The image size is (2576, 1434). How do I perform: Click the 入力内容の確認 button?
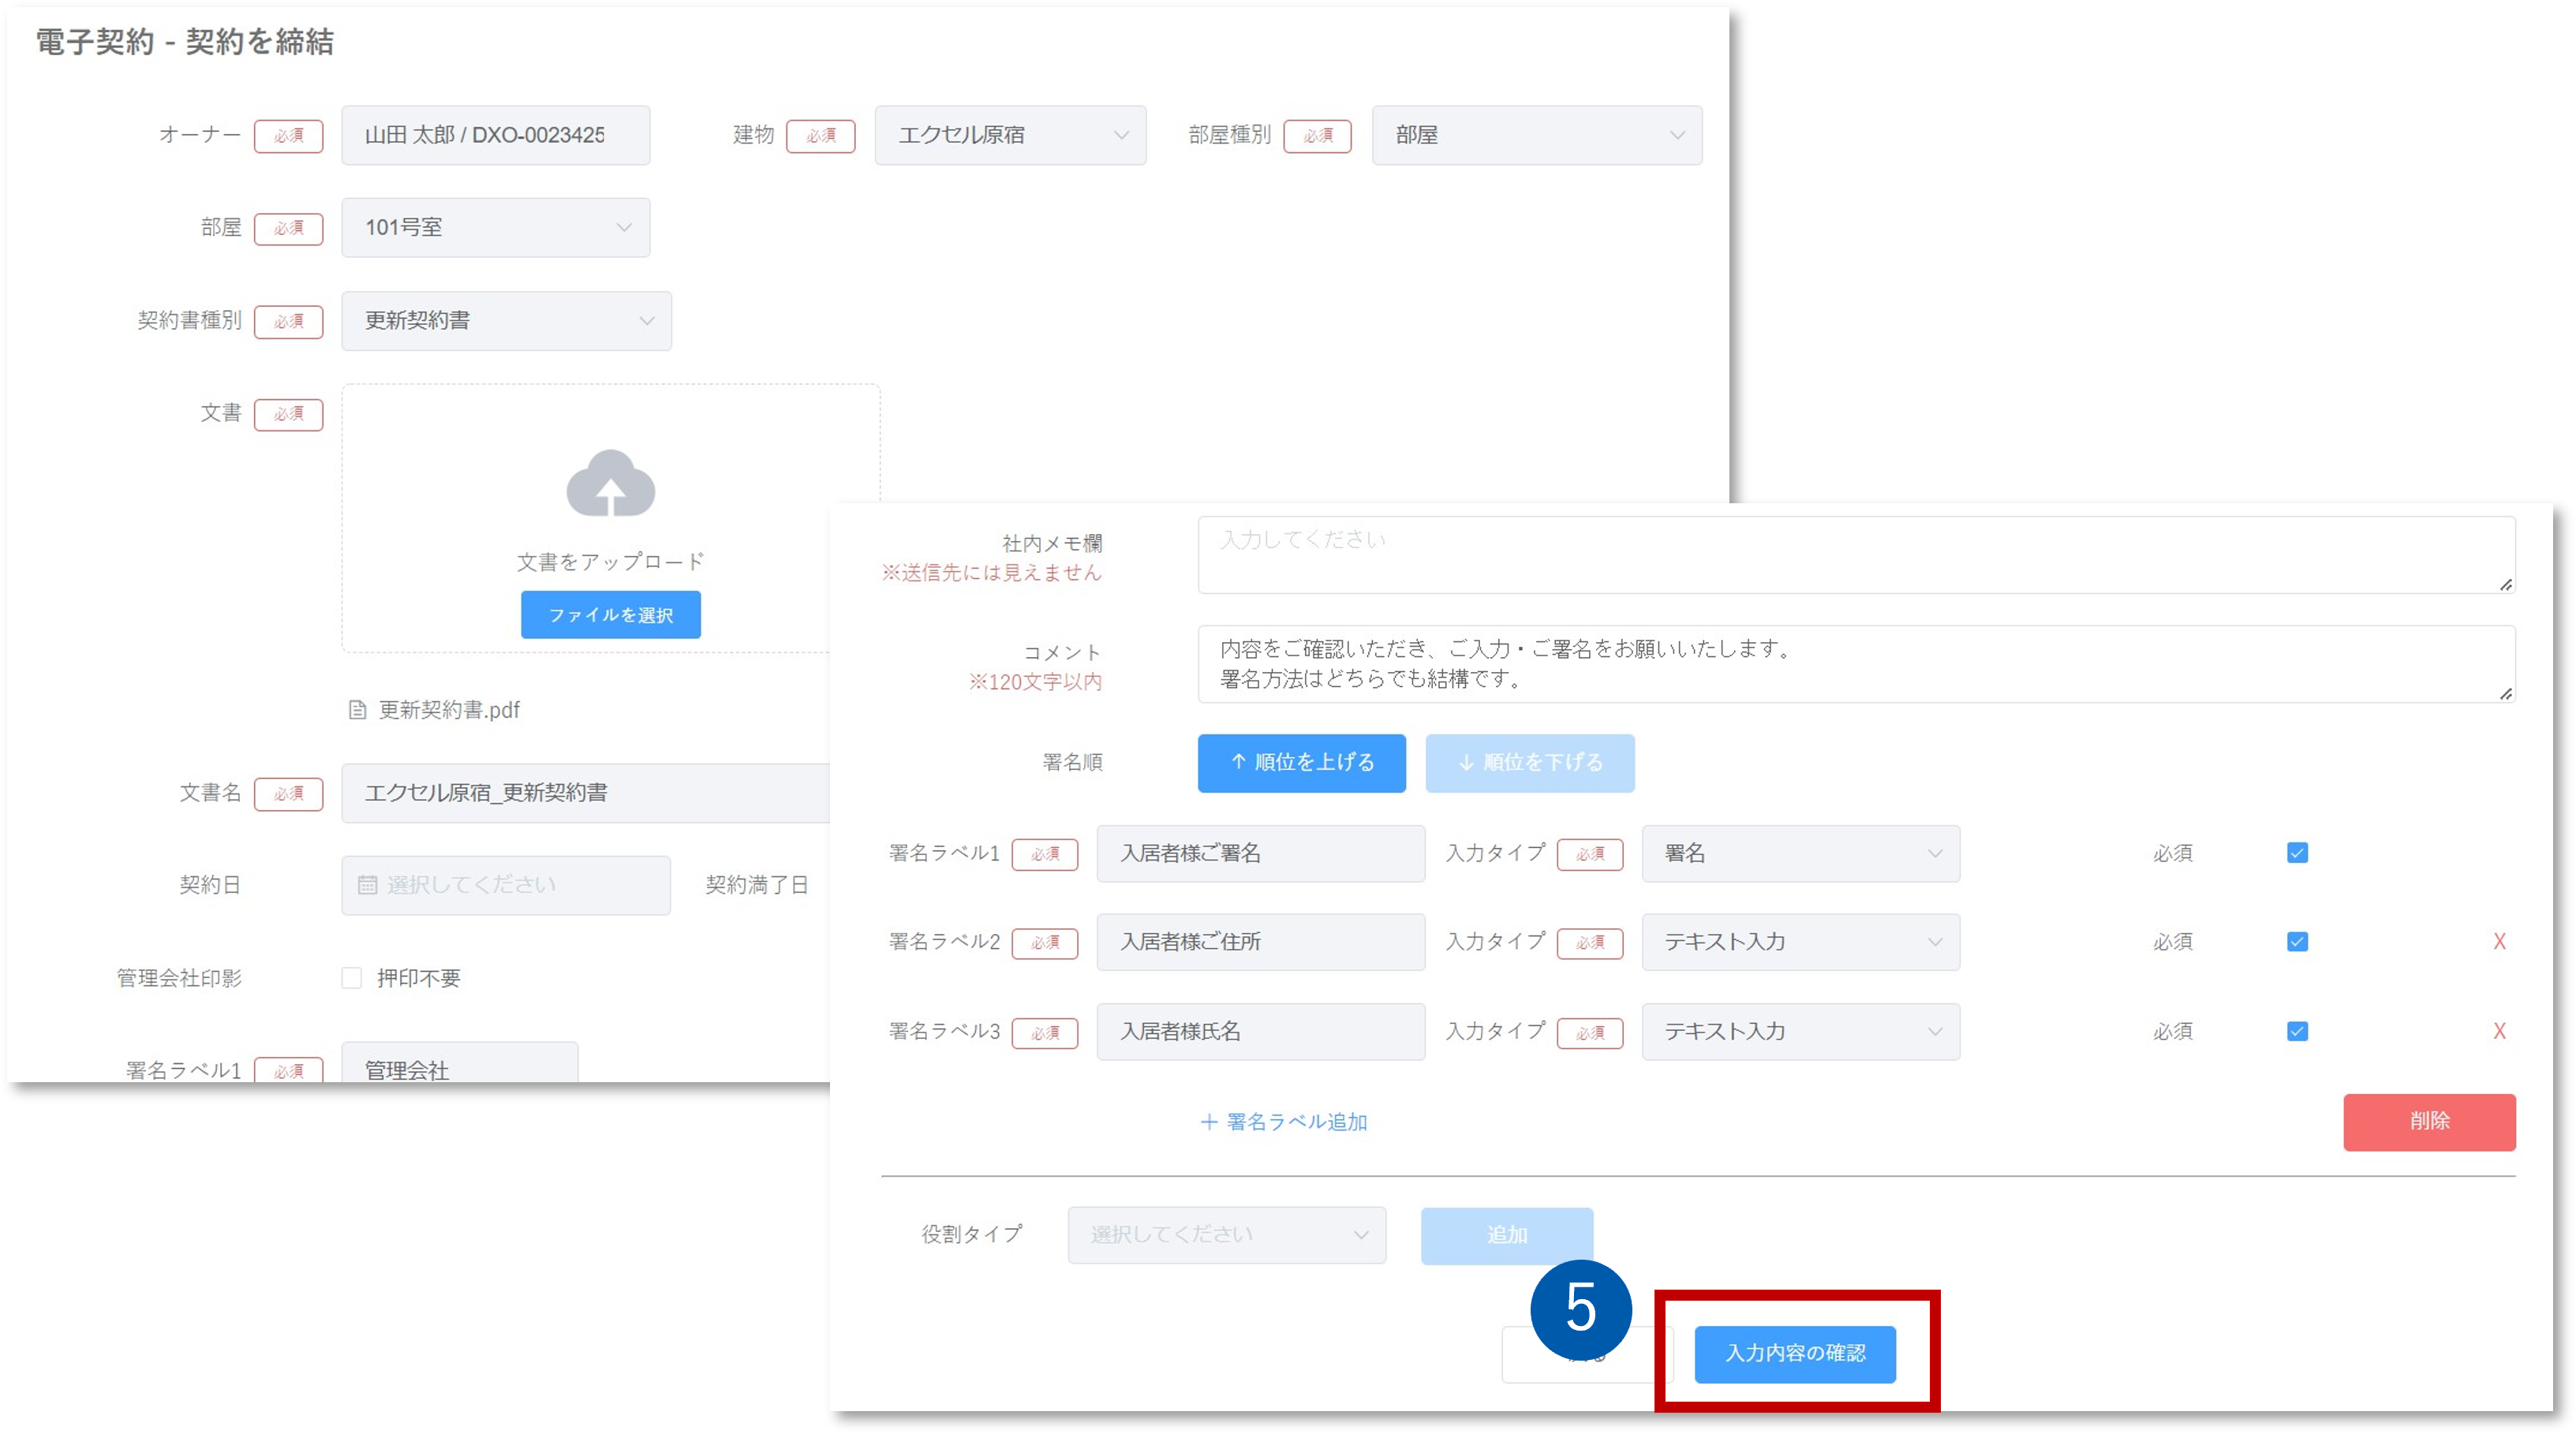[1795, 1354]
